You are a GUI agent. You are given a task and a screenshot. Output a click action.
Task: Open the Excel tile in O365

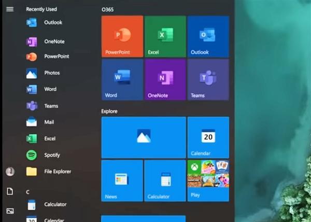click(x=165, y=36)
